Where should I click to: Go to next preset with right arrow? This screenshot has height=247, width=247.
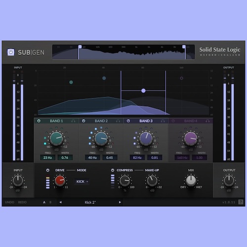tap(120, 202)
